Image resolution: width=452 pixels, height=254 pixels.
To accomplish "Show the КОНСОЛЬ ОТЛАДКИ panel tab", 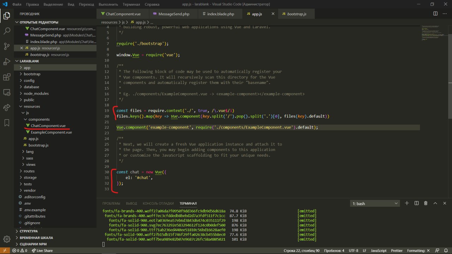I will point(158,204).
